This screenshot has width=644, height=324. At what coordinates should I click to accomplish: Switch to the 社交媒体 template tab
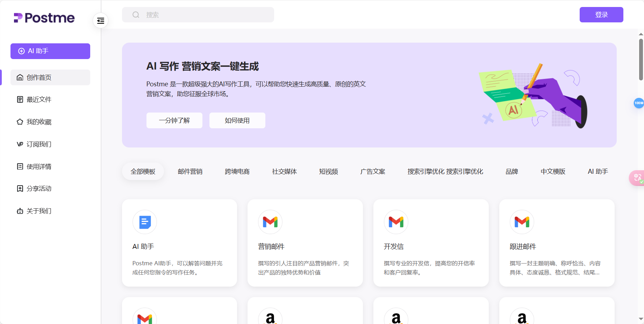pos(284,171)
